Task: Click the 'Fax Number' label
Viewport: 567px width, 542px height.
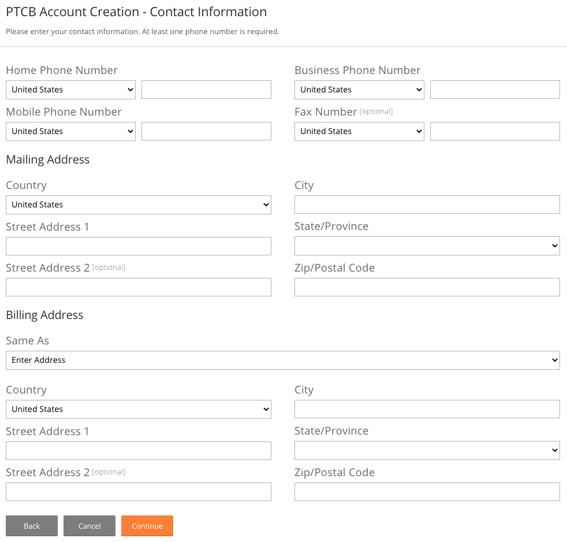Action: pyautogui.click(x=326, y=112)
